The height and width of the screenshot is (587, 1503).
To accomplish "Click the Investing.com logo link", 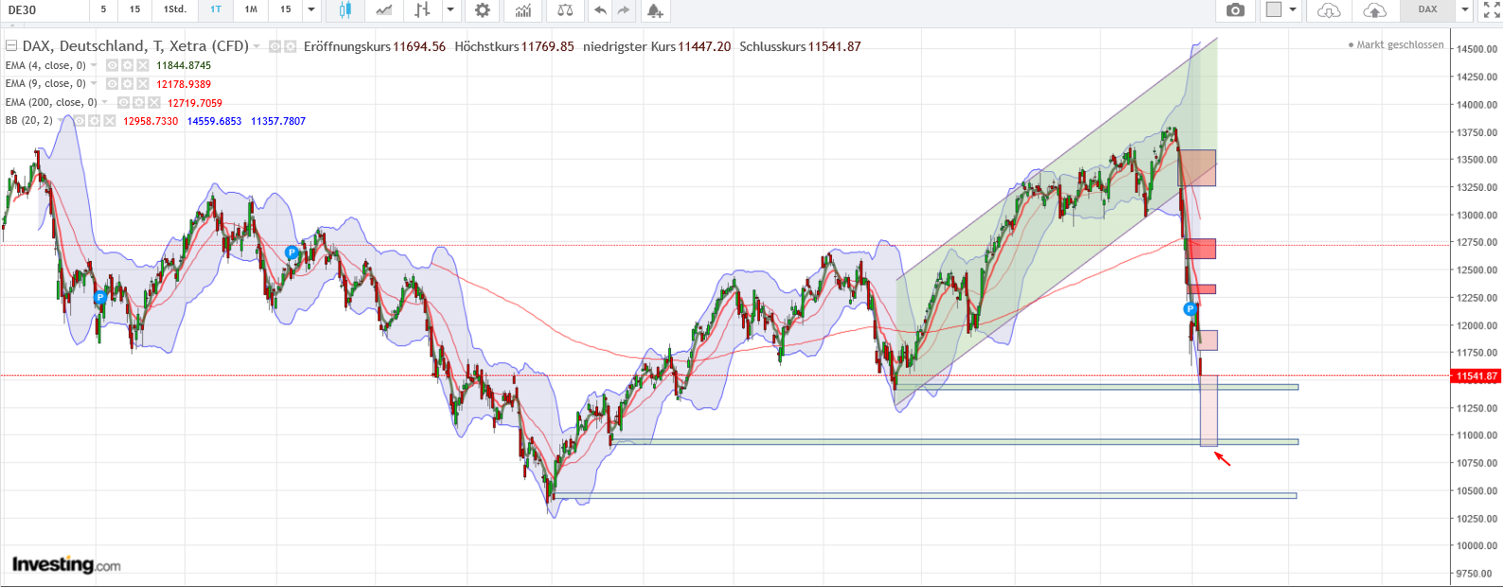I will coord(66,564).
